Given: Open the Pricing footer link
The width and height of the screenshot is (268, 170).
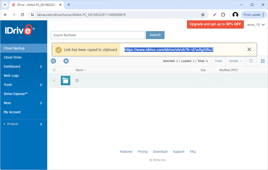Looking at the screenshot, I should (143, 152).
